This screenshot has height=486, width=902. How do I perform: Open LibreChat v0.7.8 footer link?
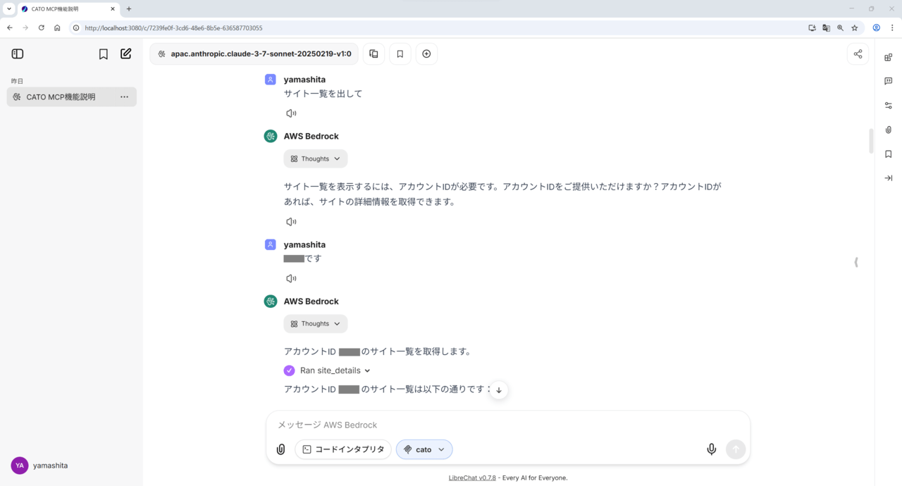coord(472,478)
